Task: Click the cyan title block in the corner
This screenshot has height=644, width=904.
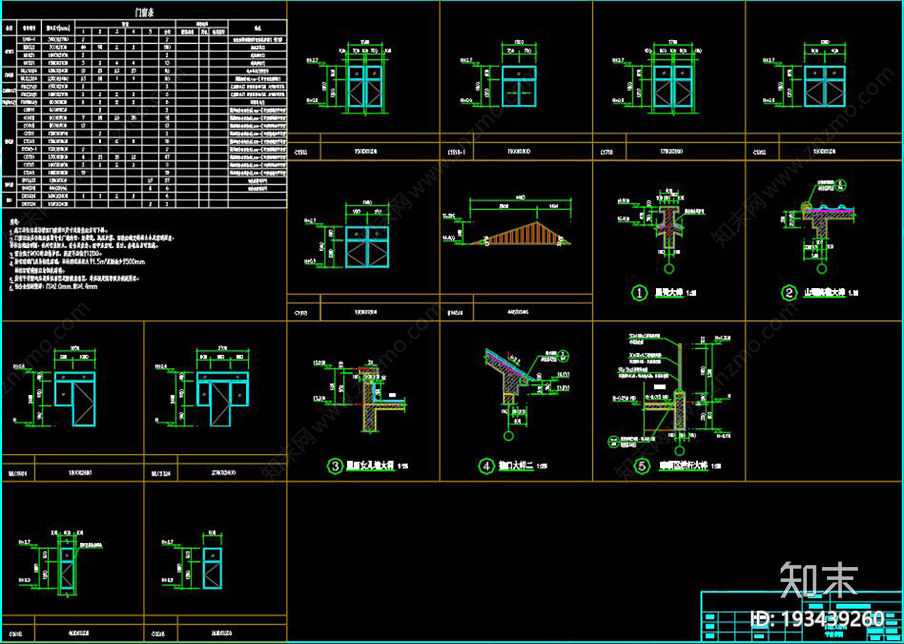Action: tap(801, 616)
